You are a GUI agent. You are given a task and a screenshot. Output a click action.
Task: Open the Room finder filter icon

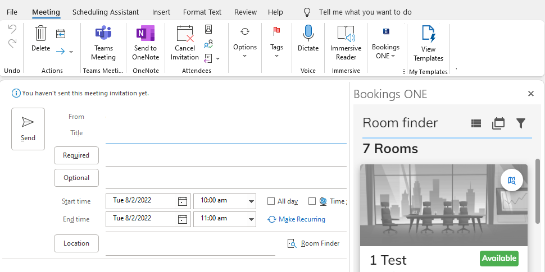(521, 123)
